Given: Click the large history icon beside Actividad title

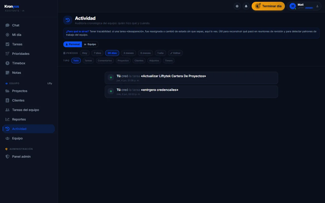Looking at the screenshot, I should pos(68,20).
